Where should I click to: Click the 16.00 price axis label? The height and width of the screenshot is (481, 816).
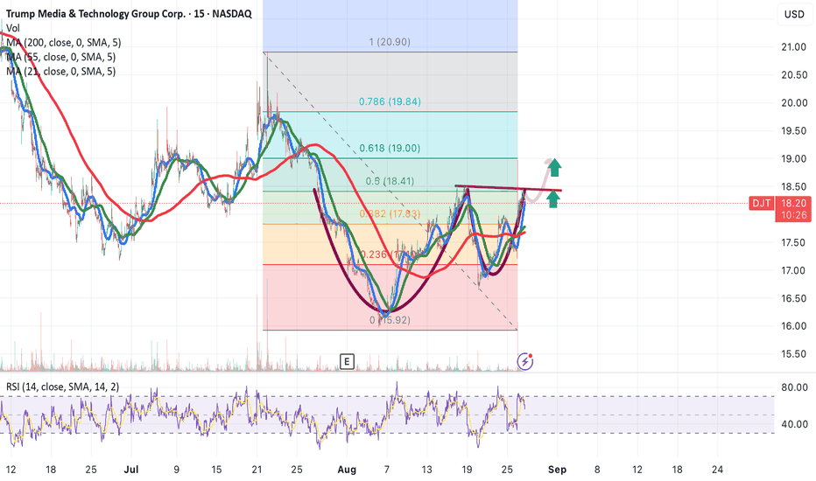(794, 326)
